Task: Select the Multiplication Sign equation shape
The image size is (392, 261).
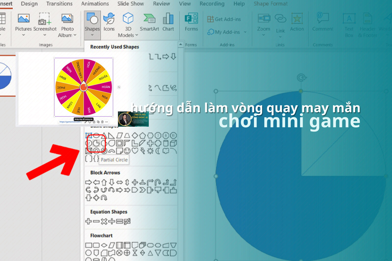Action: point(104,221)
